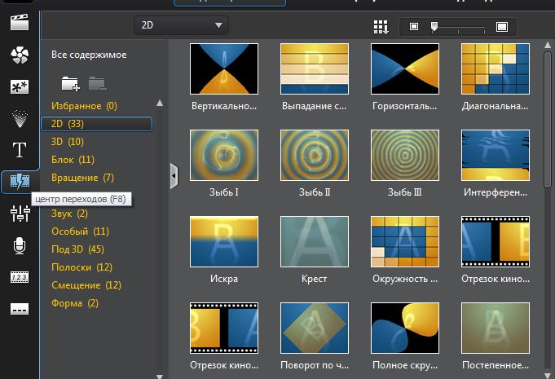
Task: Open the library menu grid icon
Action: click(381, 26)
